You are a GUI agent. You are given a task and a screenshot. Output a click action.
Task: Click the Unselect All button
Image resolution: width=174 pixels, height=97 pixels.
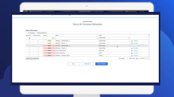35,58
